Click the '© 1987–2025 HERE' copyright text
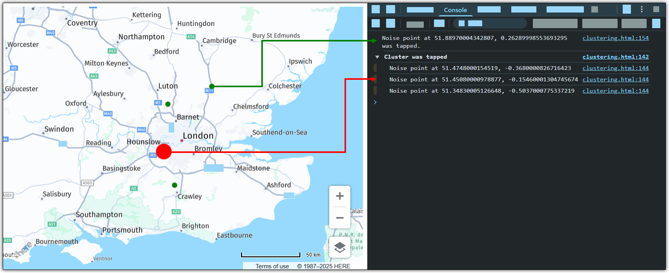 pyautogui.click(x=324, y=266)
